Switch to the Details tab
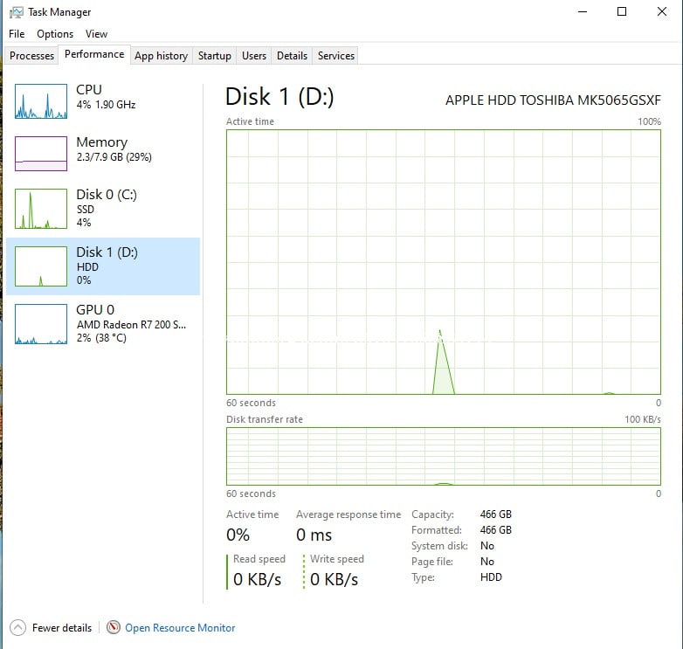 (x=292, y=56)
